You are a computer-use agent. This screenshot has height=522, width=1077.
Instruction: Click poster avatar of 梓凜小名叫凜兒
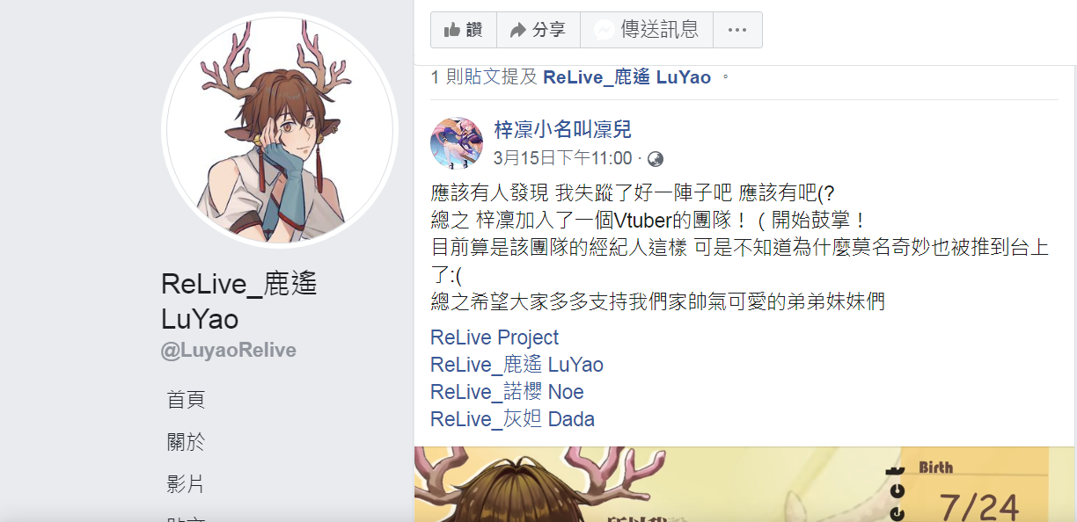(x=457, y=143)
